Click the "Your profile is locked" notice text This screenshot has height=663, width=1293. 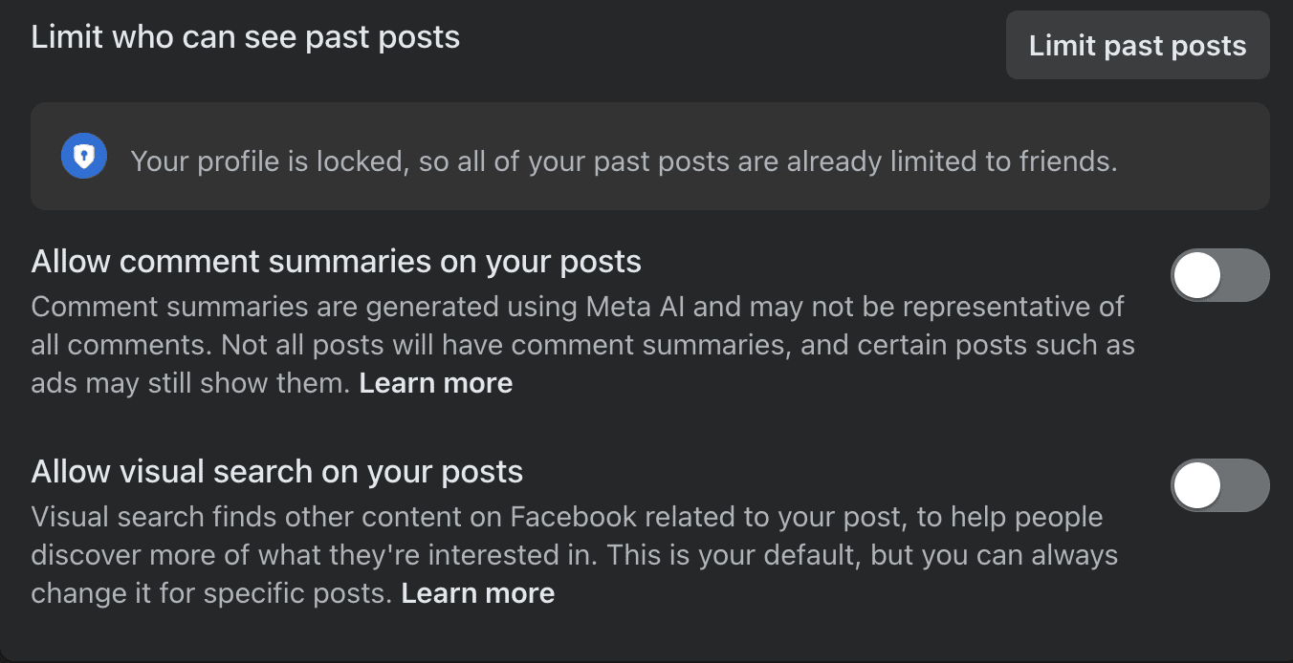tap(624, 161)
